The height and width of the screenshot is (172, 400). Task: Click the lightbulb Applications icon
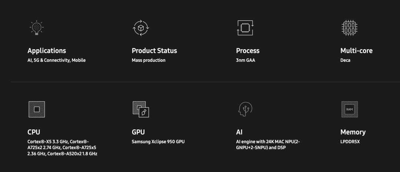(37, 27)
